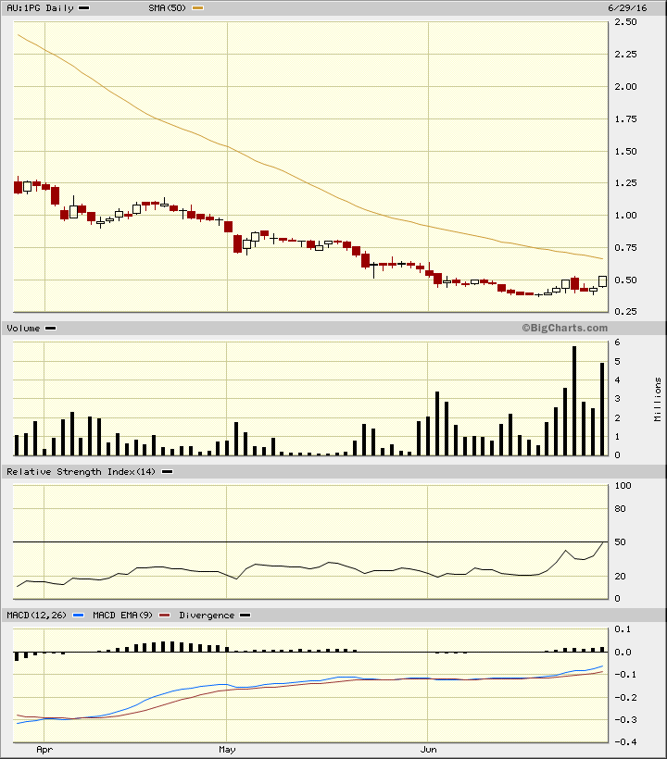Click the 'Millions' volume axis label
This screenshot has width=667, height=759.
(658, 399)
